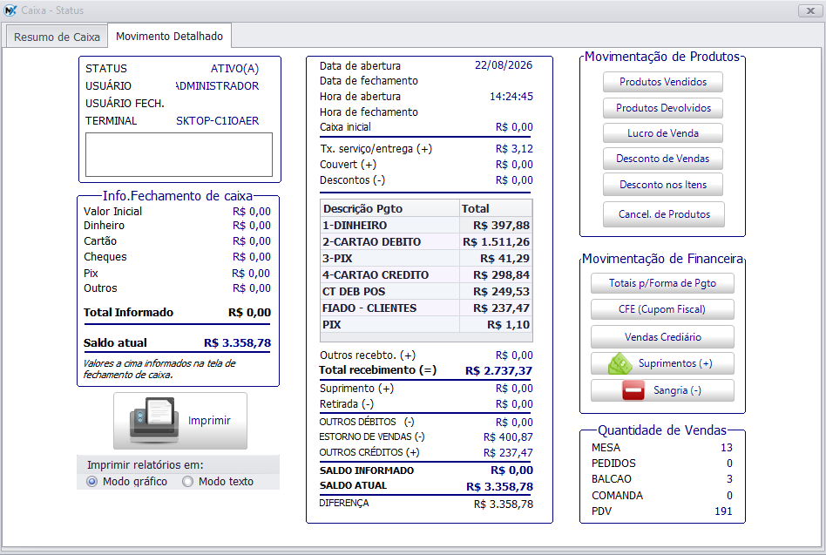Select Modo texto radio button
Screen dimensions: 826x555
point(187,481)
